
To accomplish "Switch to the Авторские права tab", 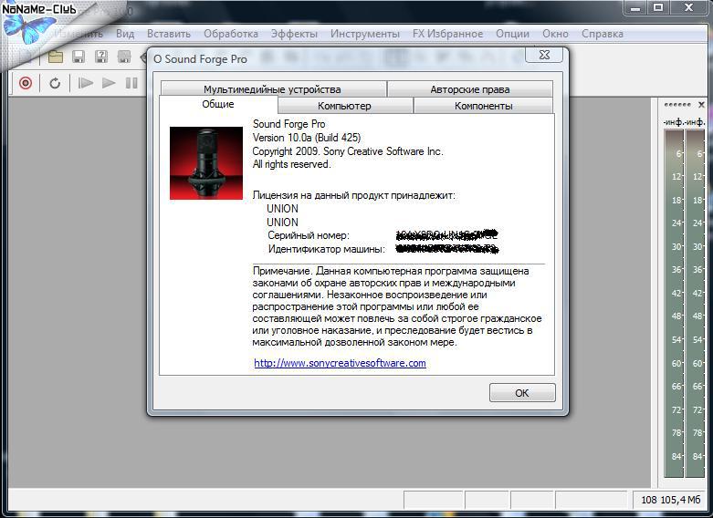I will pyautogui.click(x=470, y=89).
